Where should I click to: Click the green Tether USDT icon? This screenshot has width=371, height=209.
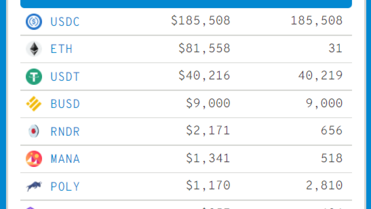[x=34, y=76]
